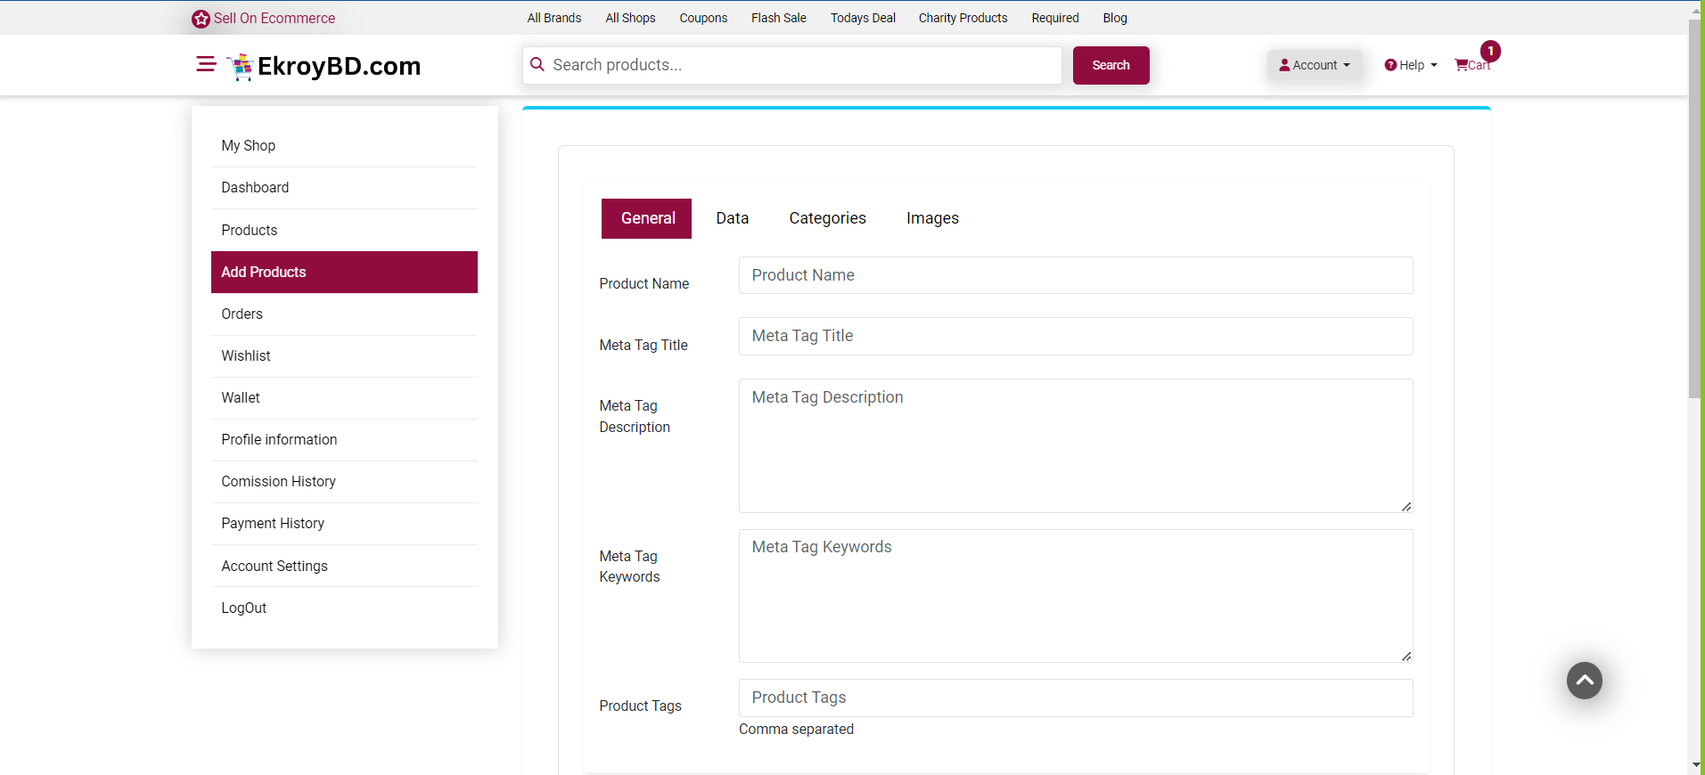Open the hamburger menu icon
Viewport: 1705px width, 775px height.
coord(206,64)
